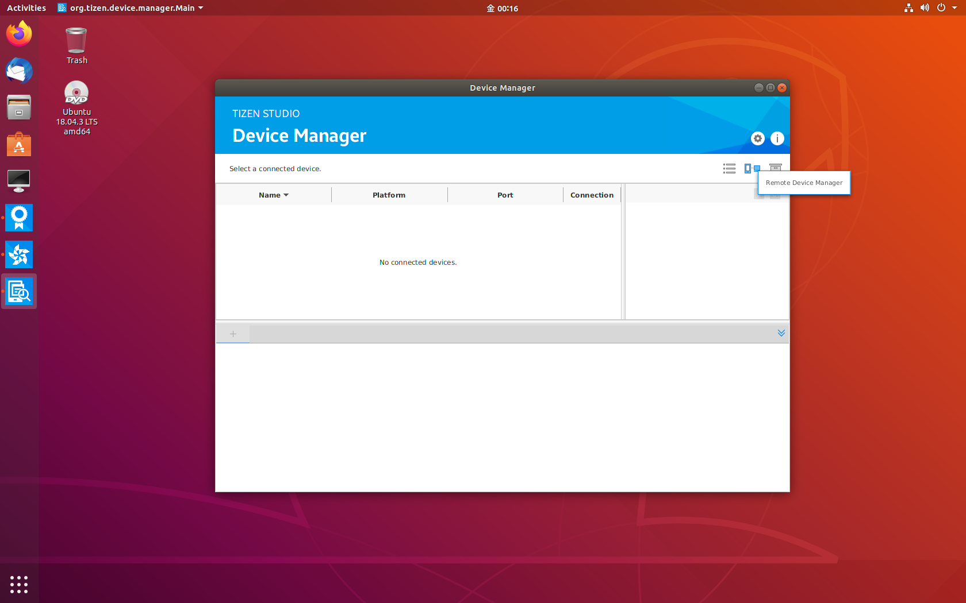
Task: Open the Files manager from the dock
Action: pyautogui.click(x=19, y=107)
